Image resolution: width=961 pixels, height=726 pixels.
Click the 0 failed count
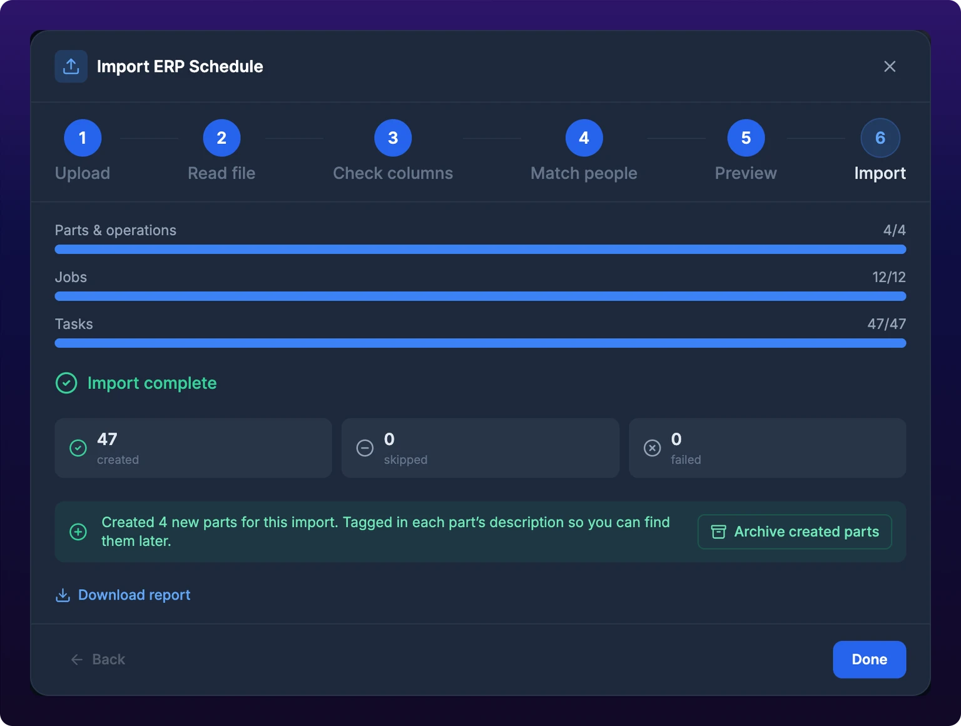pyautogui.click(x=676, y=439)
